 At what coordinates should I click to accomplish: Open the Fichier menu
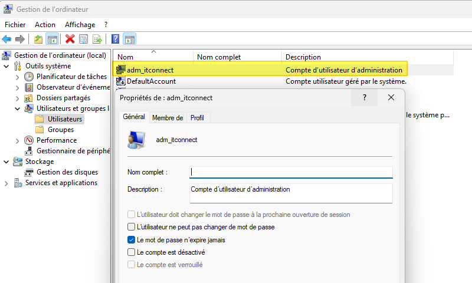pyautogui.click(x=15, y=25)
